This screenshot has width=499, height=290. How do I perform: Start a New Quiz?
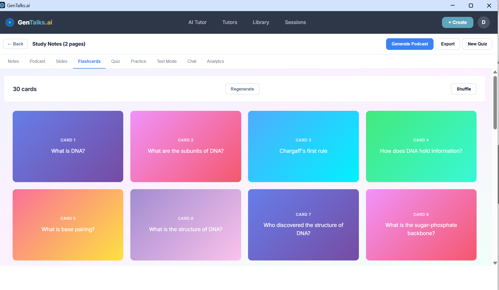[477, 44]
